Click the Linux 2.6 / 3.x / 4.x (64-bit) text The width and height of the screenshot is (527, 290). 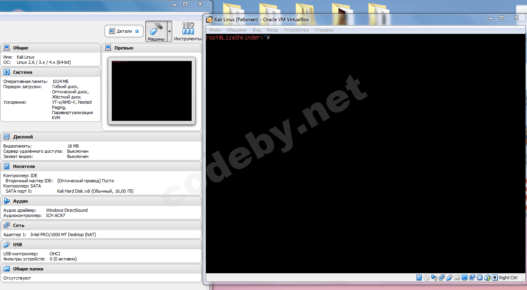44,62
